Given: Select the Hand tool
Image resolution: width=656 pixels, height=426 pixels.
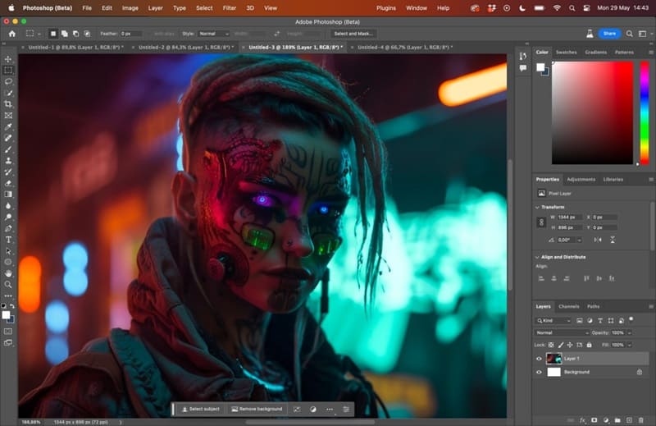Looking at the screenshot, I should point(8,273).
